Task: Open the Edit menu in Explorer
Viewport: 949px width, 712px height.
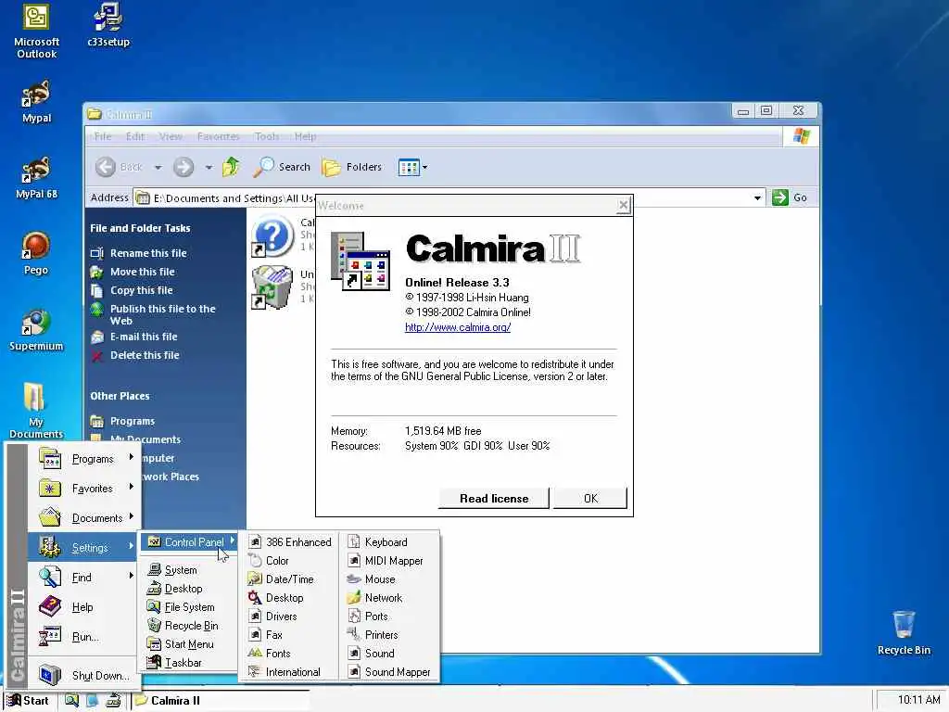Action: (135, 136)
